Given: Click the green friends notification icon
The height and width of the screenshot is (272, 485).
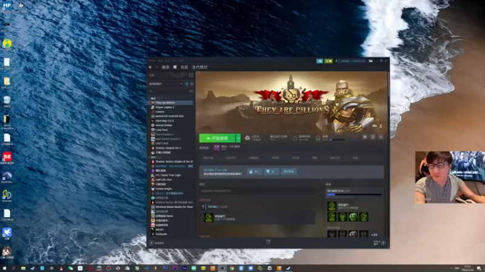Looking at the screenshot, I should (329, 61).
